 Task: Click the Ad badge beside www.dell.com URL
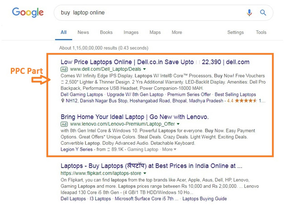(64, 69)
